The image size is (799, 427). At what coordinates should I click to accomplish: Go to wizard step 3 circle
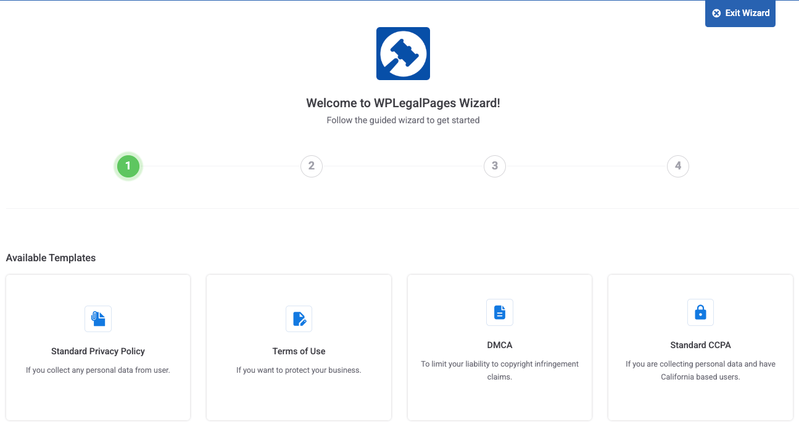495,166
